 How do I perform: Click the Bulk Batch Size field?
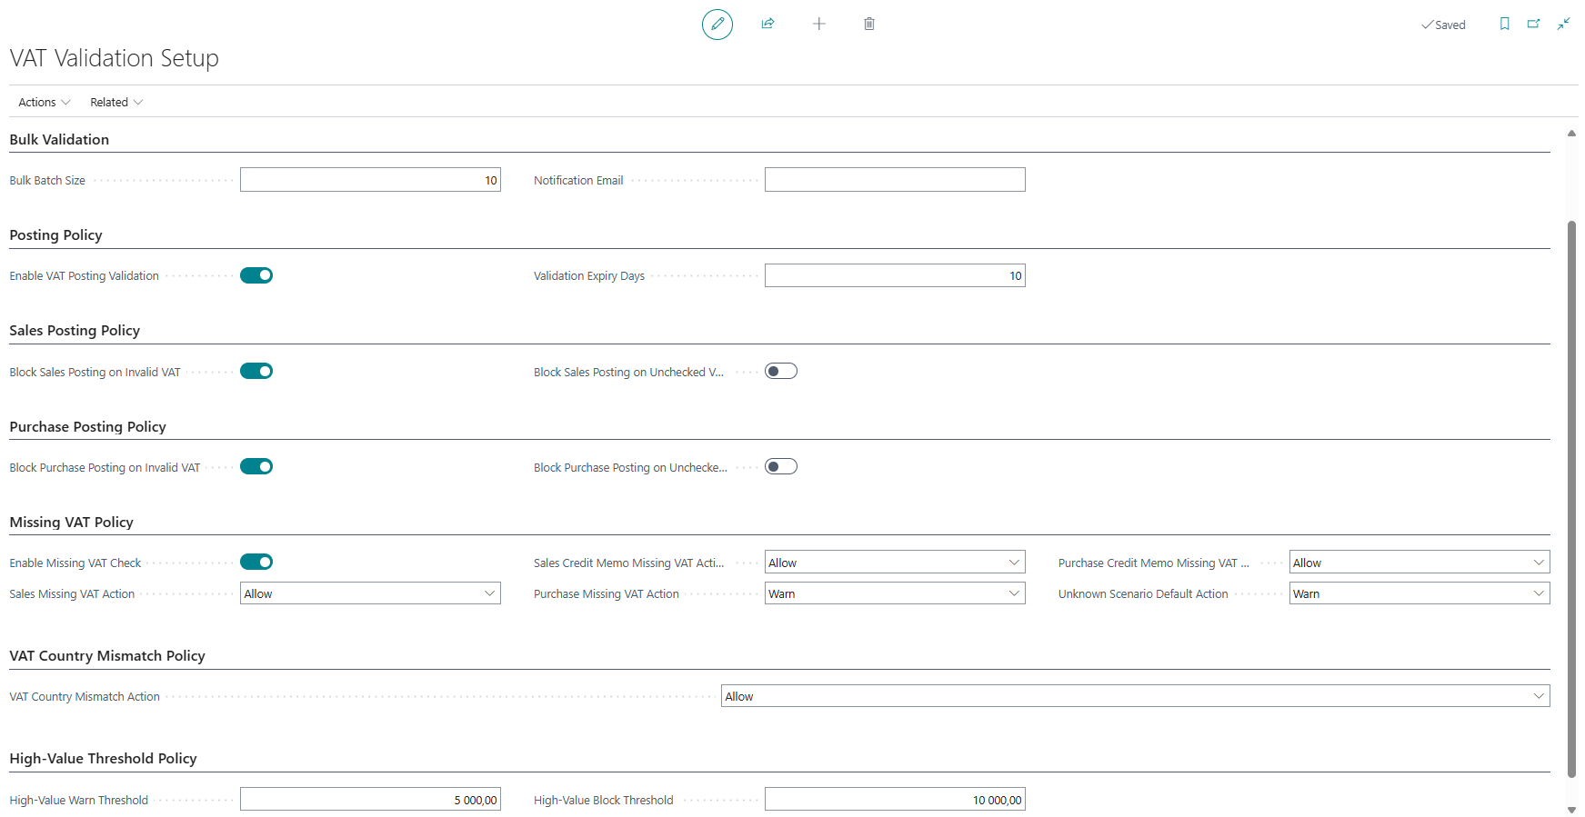click(x=370, y=180)
